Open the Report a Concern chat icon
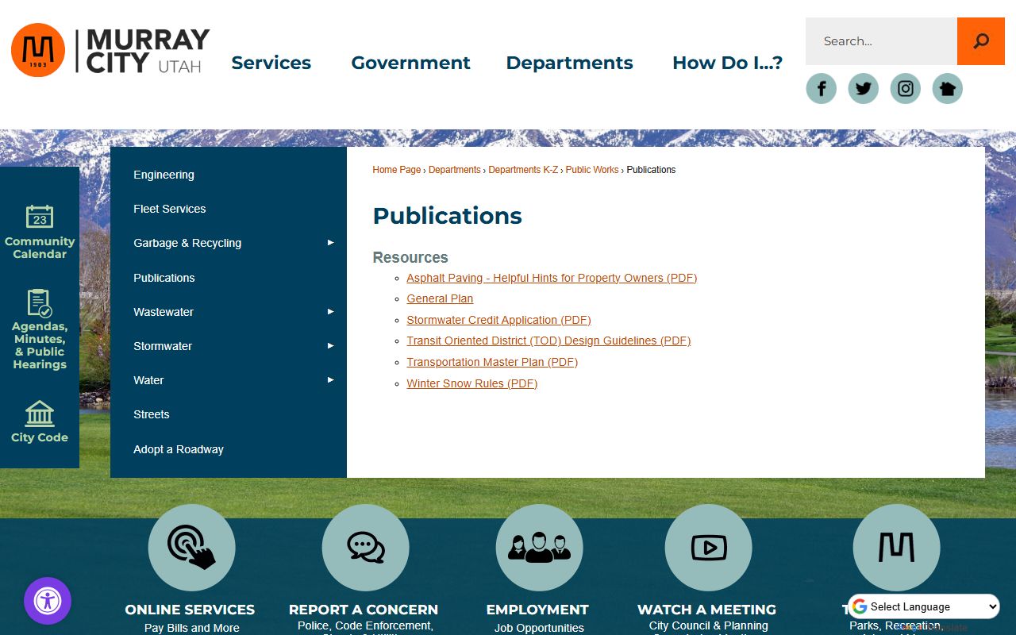This screenshot has width=1016, height=635. [x=365, y=548]
